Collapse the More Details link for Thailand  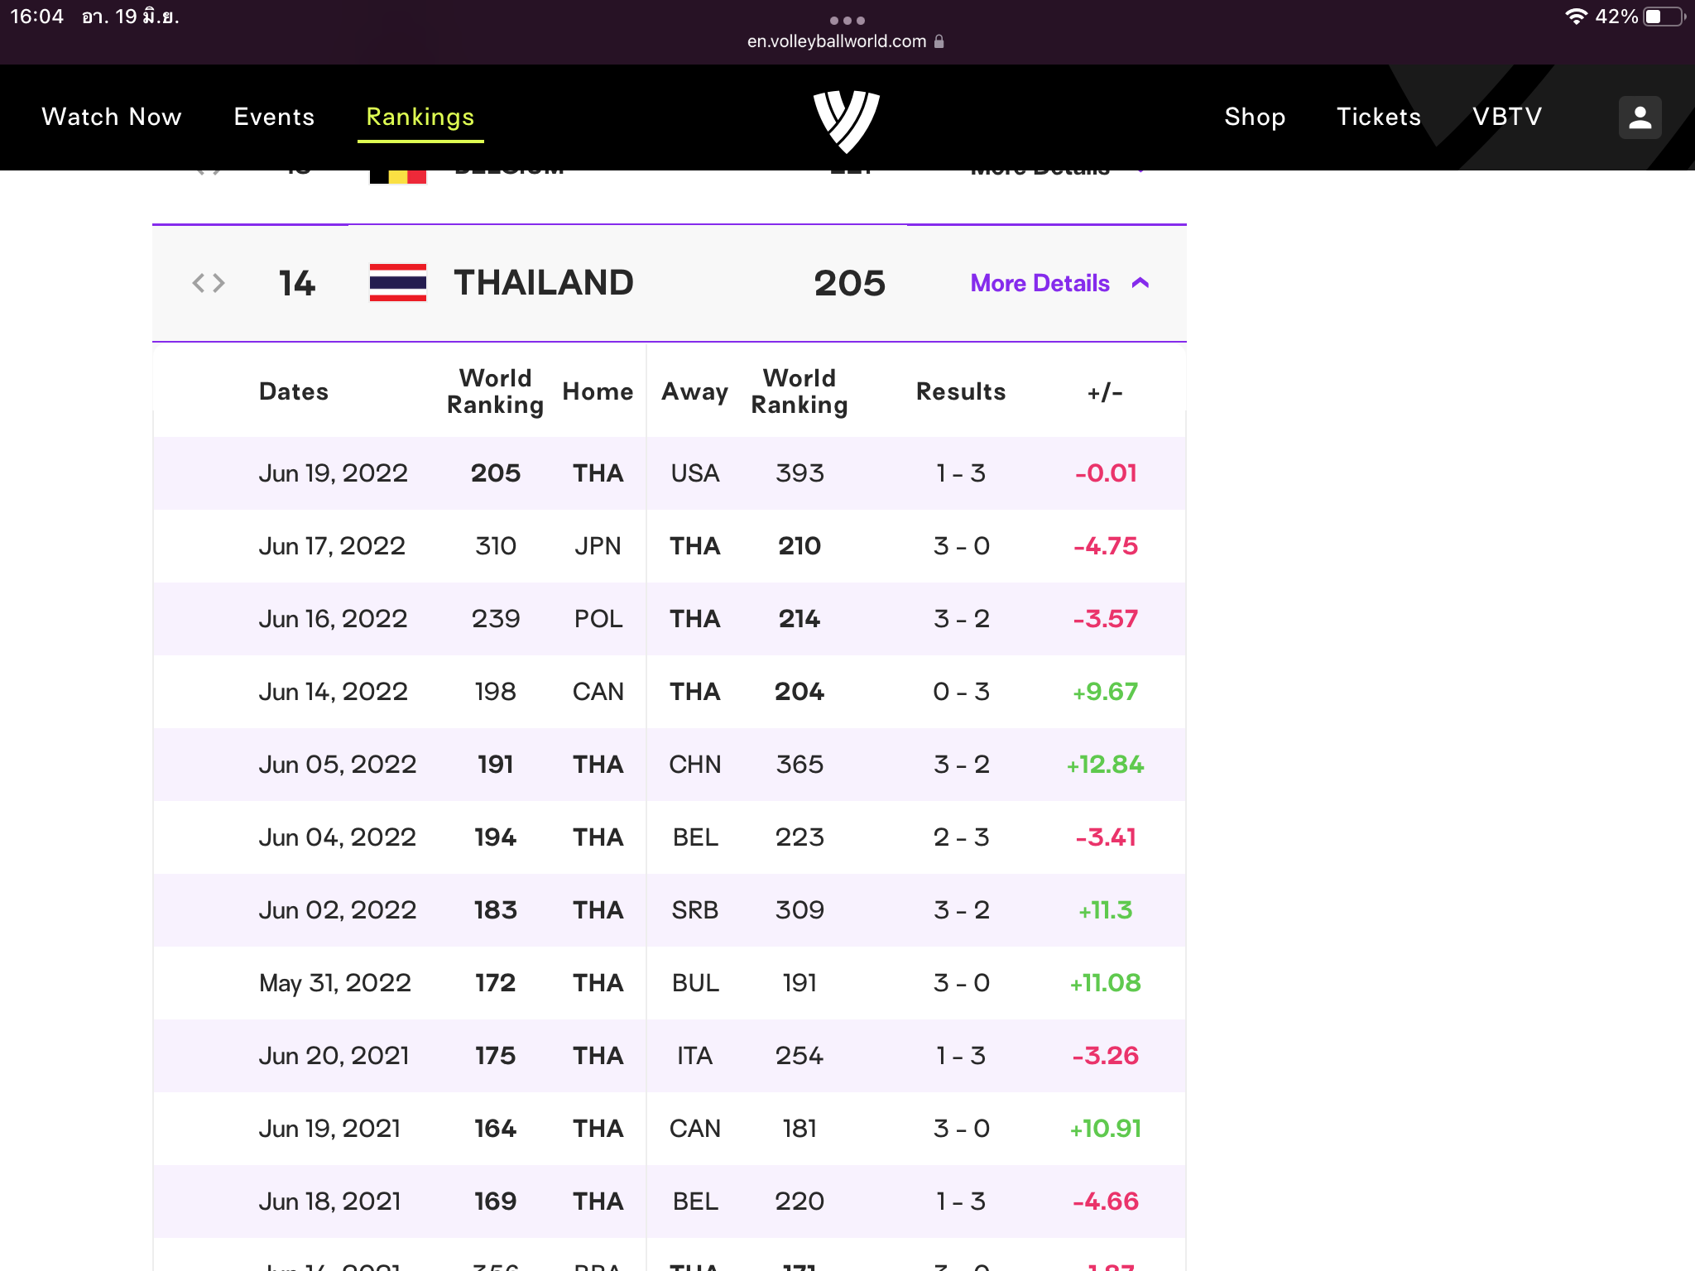[1040, 283]
